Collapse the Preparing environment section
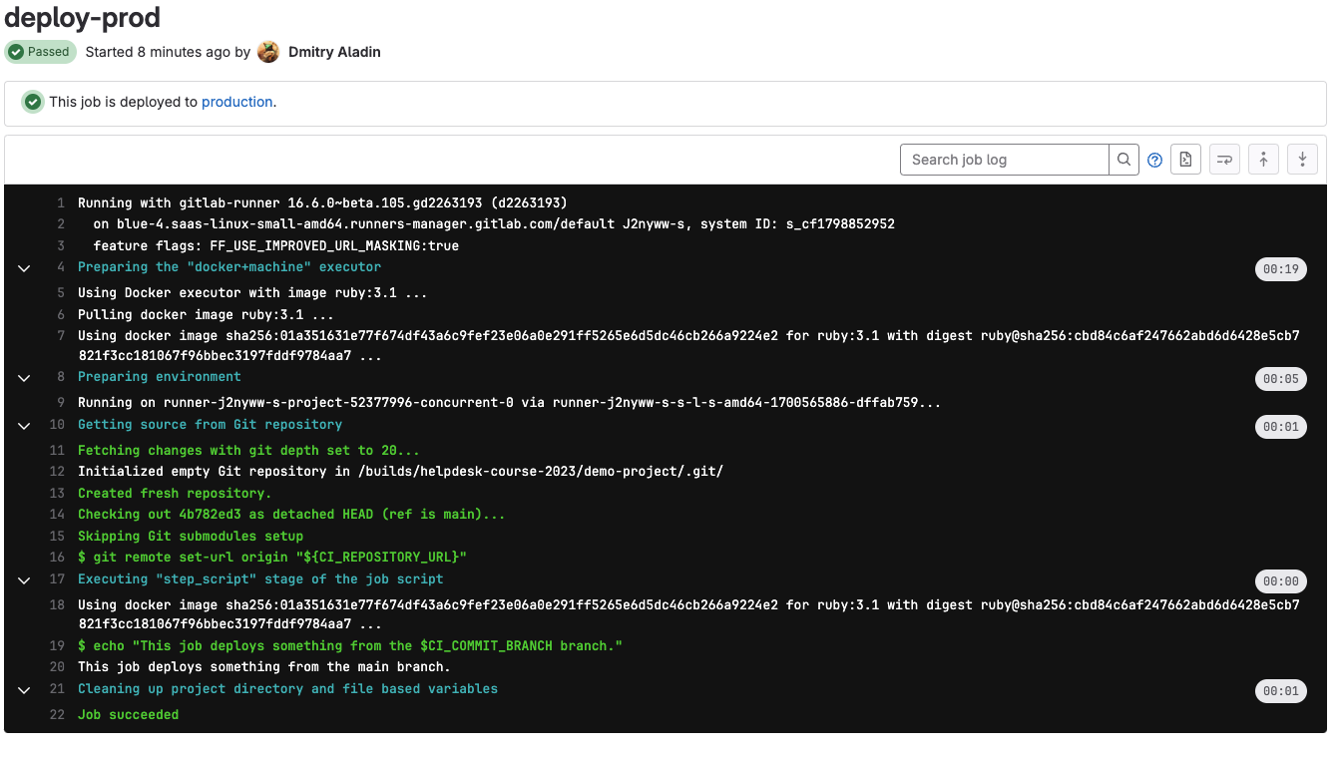The width and height of the screenshot is (1343, 759). point(24,378)
